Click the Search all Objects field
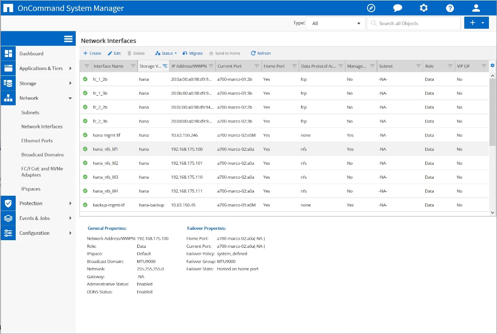The width and height of the screenshot is (497, 334). 414,23
